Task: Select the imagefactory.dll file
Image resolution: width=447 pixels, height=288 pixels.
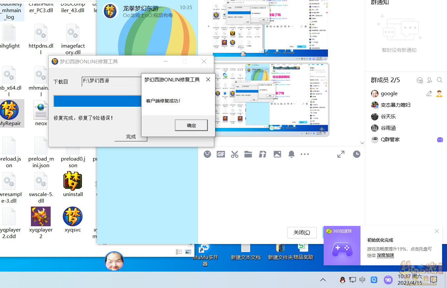Action: [x=73, y=39]
